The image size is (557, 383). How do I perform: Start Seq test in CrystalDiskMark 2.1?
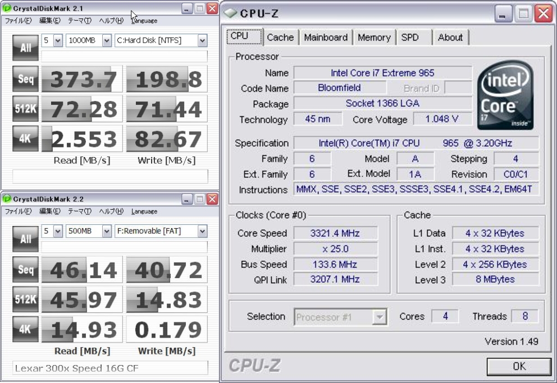25,79
